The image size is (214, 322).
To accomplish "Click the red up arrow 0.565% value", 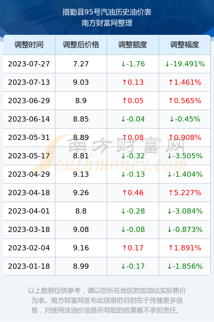I will (x=185, y=101).
